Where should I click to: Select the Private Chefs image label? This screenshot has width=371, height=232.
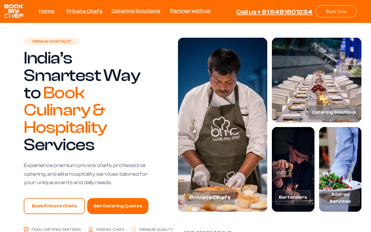click(x=210, y=197)
